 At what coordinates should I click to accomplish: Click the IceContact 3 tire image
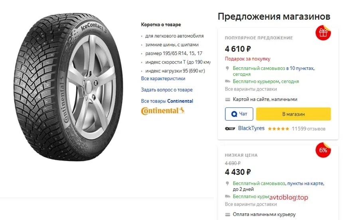coord(68,87)
